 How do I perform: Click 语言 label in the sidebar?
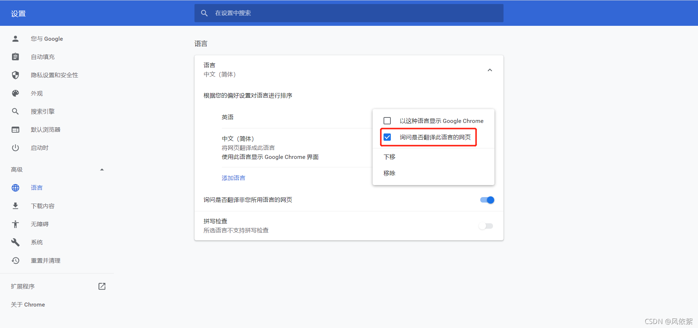coord(37,188)
